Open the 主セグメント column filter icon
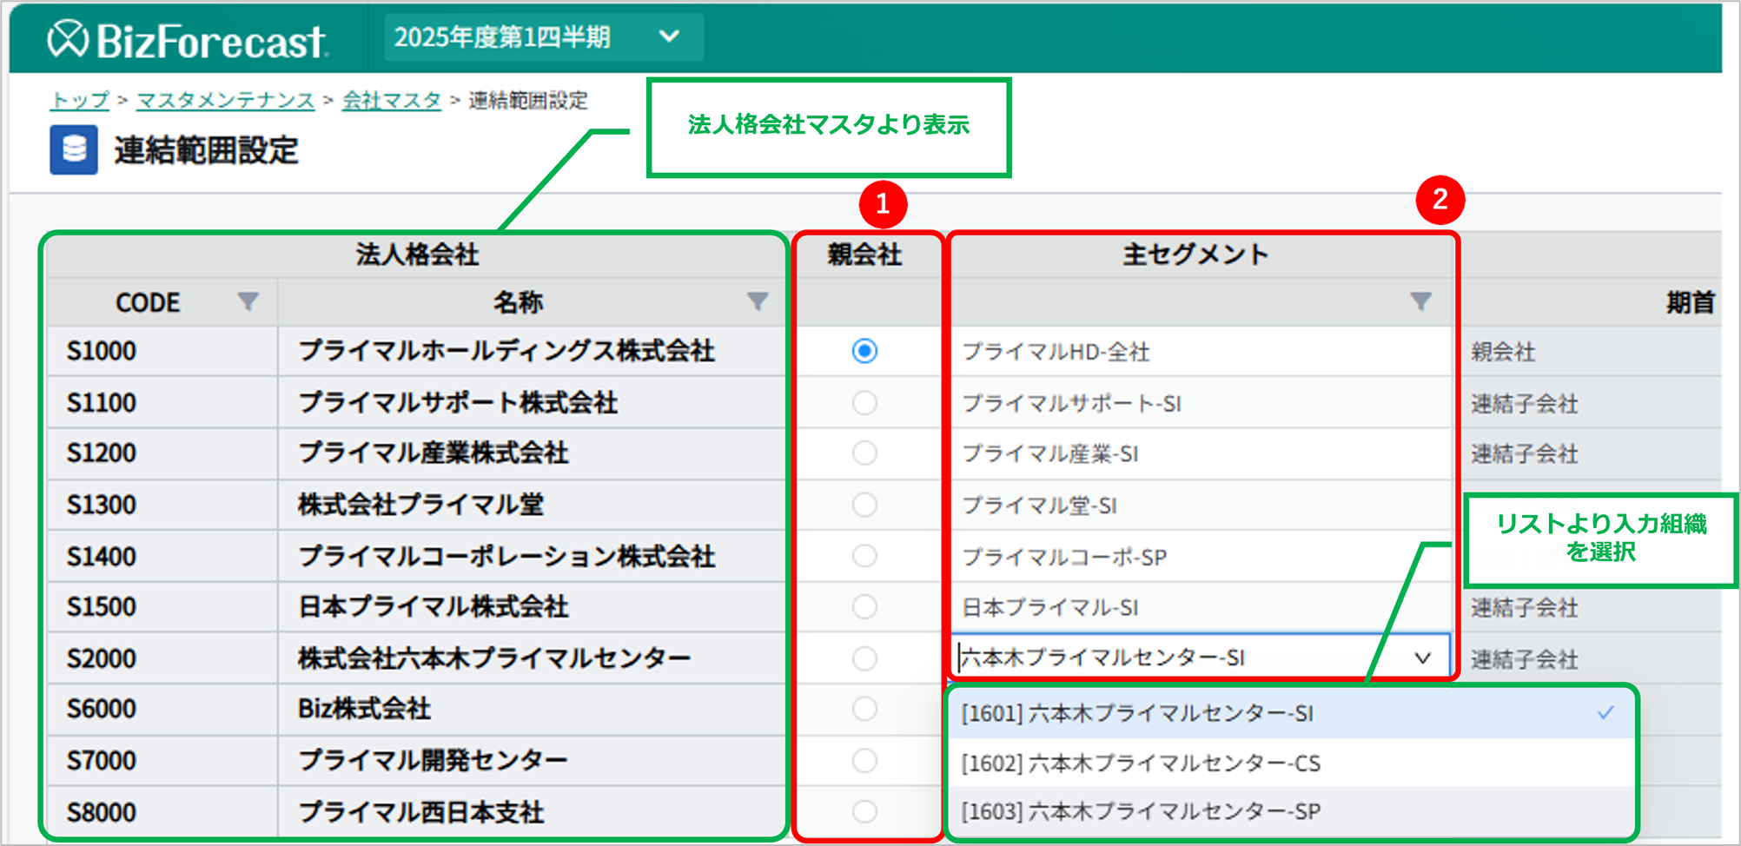 1420,301
